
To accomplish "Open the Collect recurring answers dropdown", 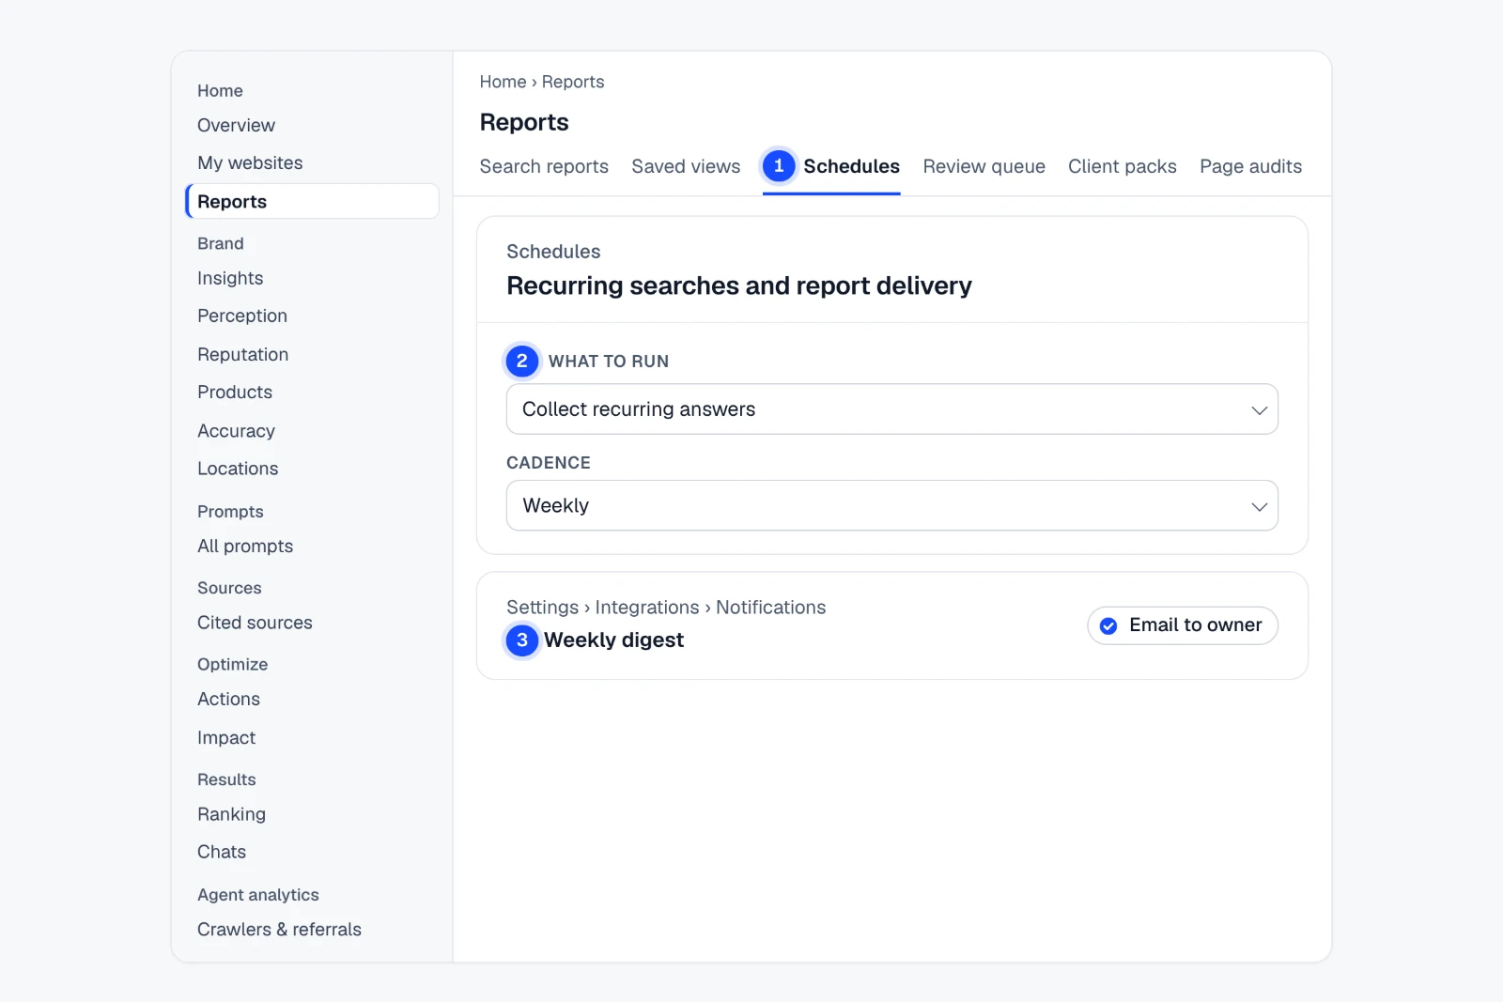I will [x=891, y=409].
